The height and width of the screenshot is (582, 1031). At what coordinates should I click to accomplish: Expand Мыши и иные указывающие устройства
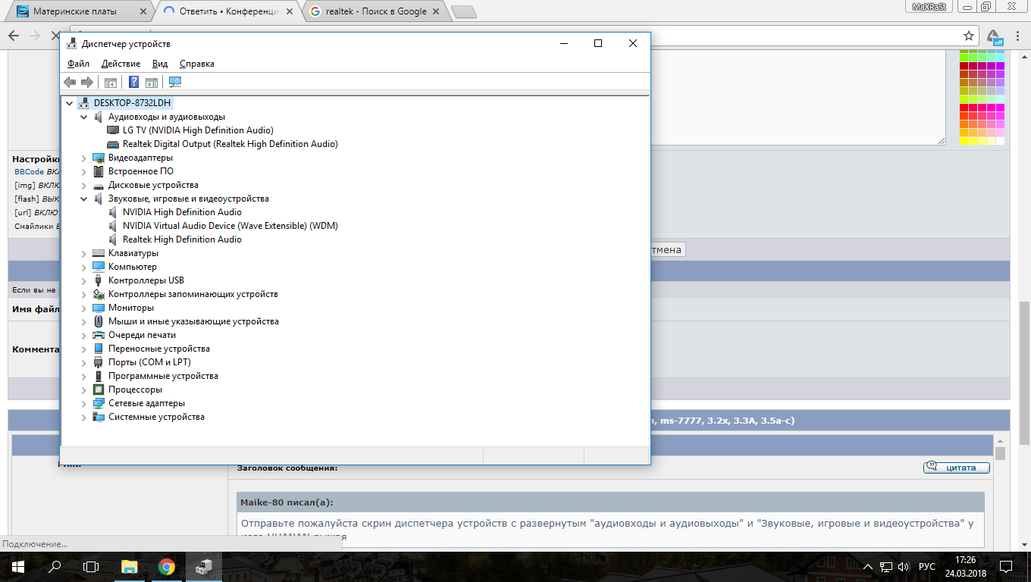coord(84,321)
